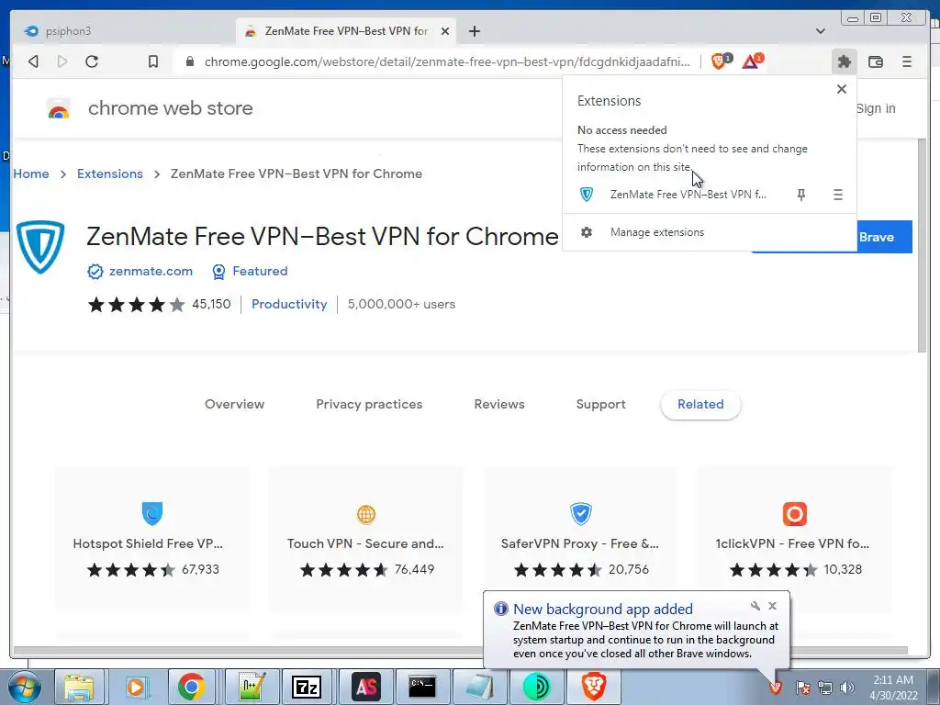Click the chrome web store logo
940x705 pixels.
tap(58, 108)
